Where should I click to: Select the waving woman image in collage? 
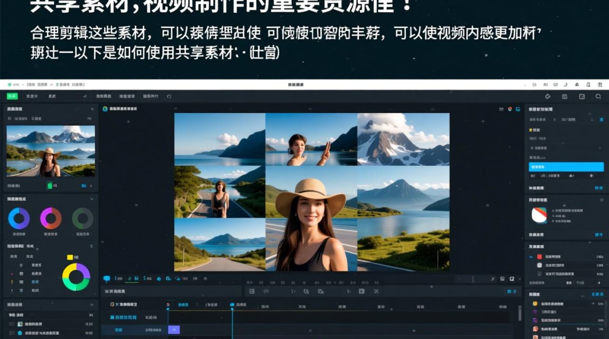(311, 139)
